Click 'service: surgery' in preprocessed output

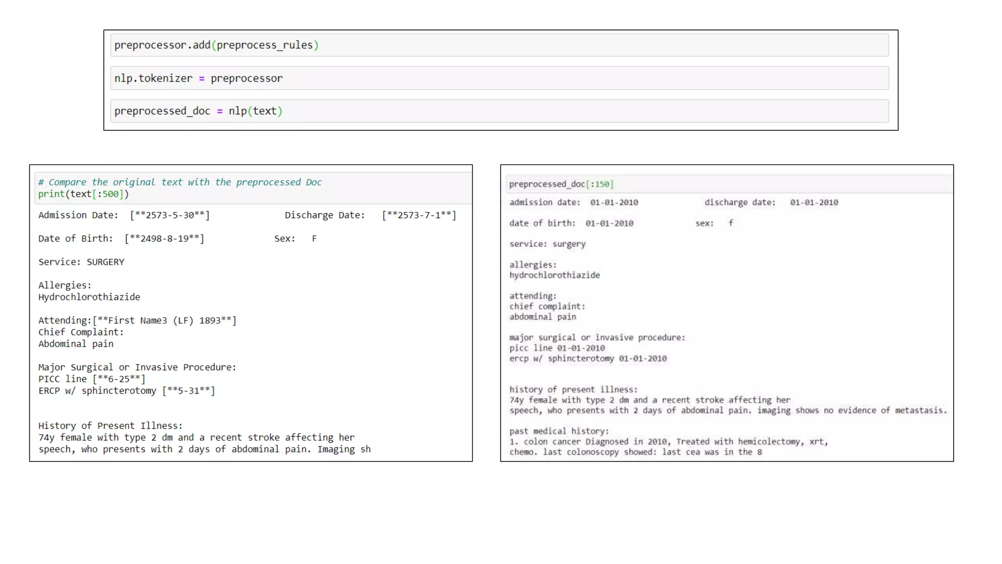[547, 244]
